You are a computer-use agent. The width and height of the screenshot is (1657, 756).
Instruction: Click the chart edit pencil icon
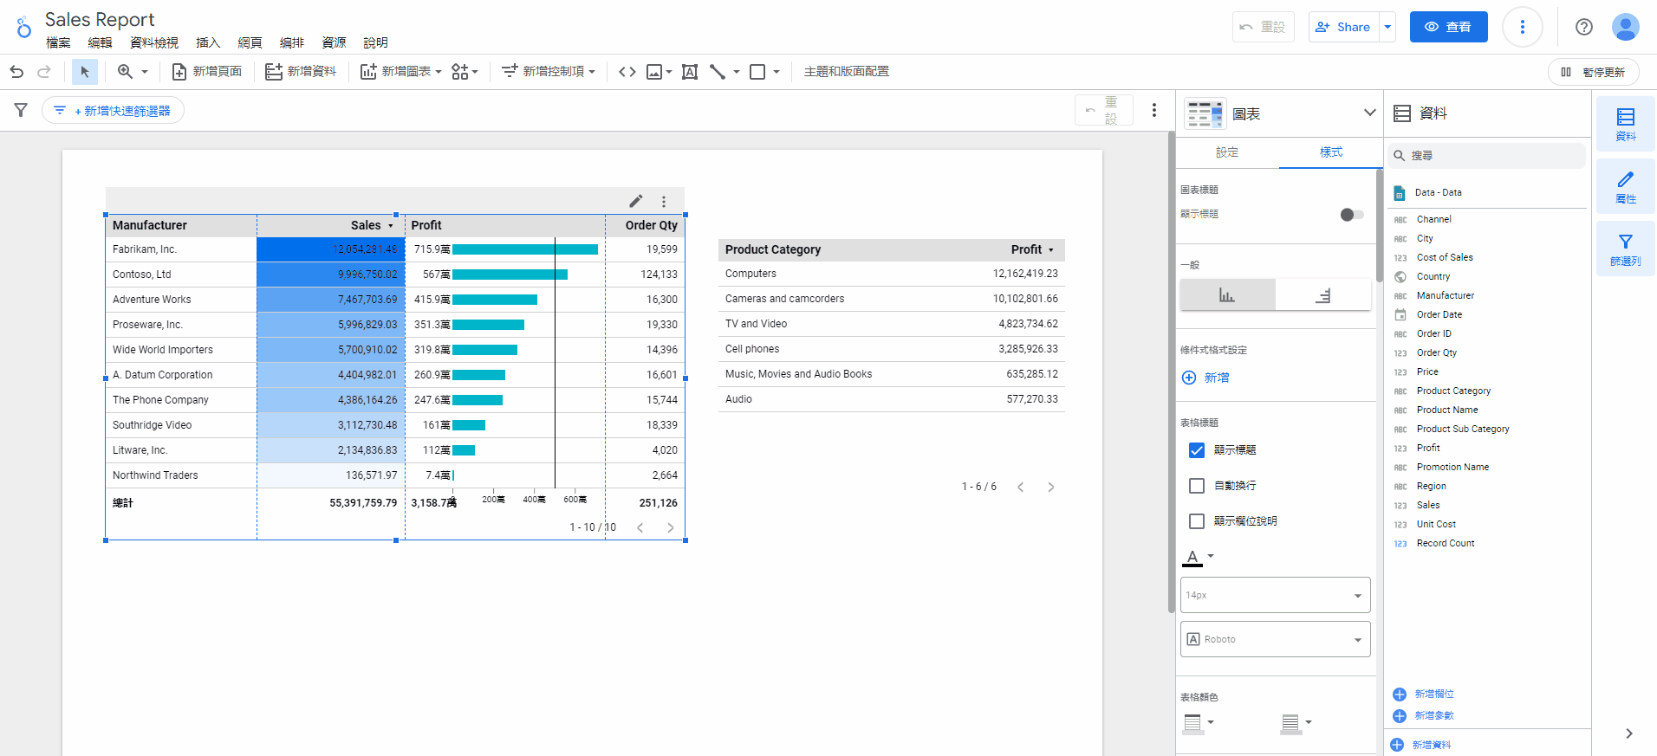[636, 201]
